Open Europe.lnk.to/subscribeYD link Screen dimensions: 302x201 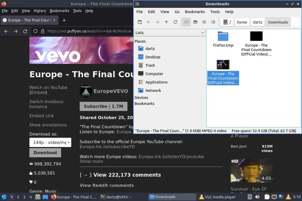coord(107,147)
